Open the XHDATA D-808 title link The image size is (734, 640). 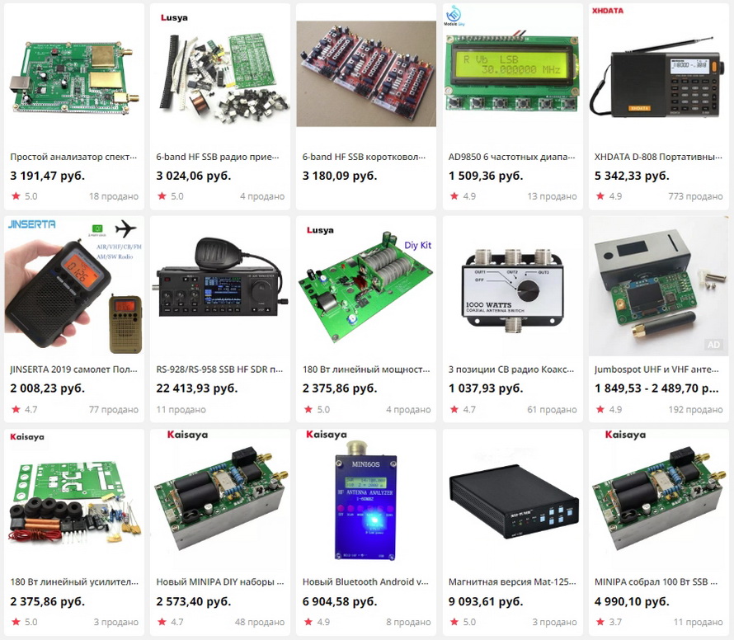(658, 157)
